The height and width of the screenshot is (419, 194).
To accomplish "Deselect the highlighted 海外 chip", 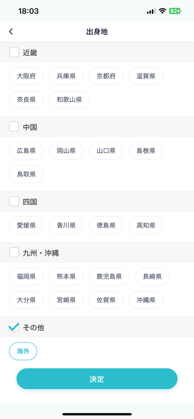I will tap(23, 351).
